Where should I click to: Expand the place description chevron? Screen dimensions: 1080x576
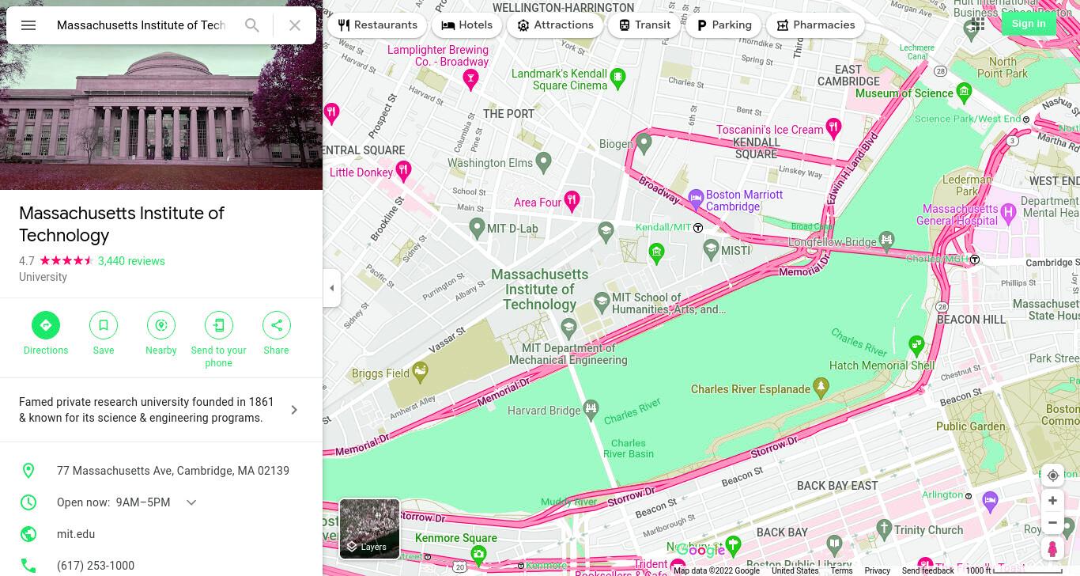point(294,410)
